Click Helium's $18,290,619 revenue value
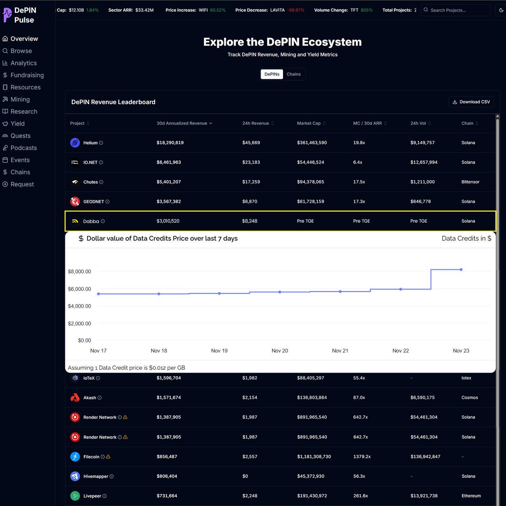Screen dimensions: 506x506 (x=170, y=143)
